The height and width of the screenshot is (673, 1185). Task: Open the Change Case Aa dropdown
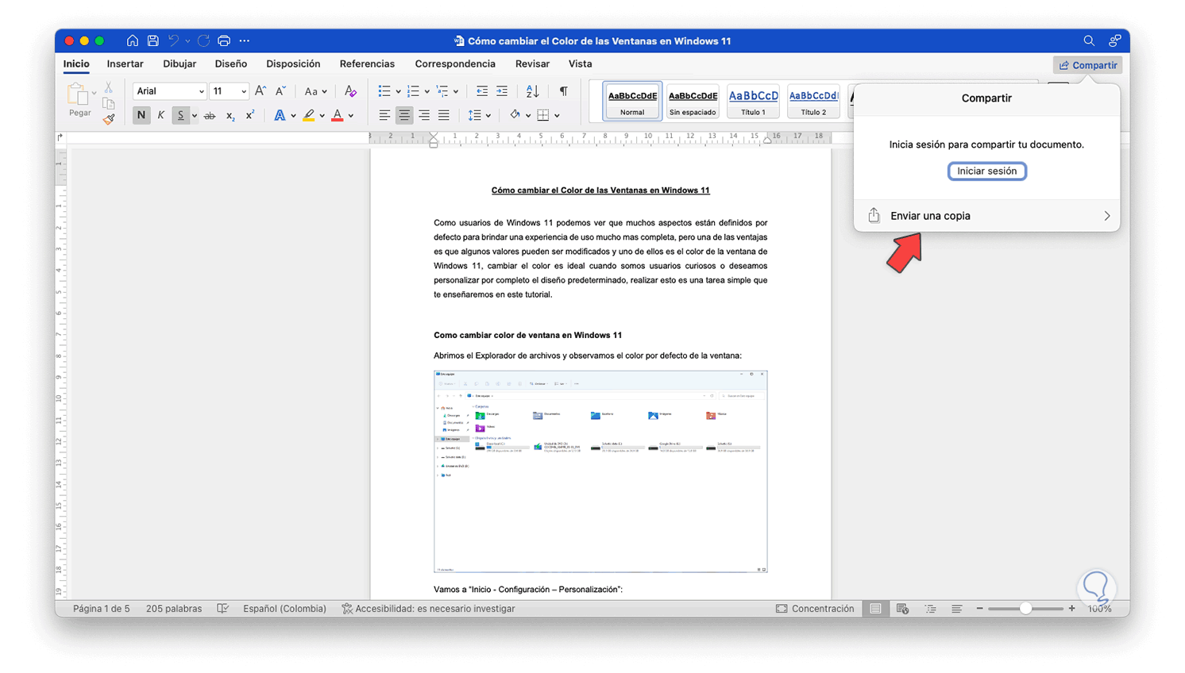(x=315, y=91)
